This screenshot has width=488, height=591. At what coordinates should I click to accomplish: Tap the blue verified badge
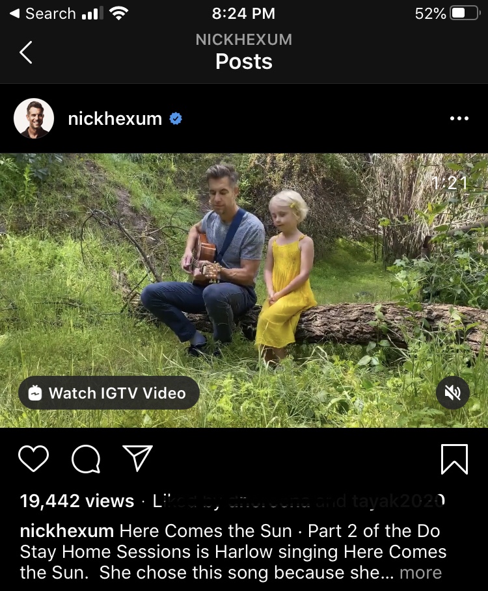click(x=176, y=118)
